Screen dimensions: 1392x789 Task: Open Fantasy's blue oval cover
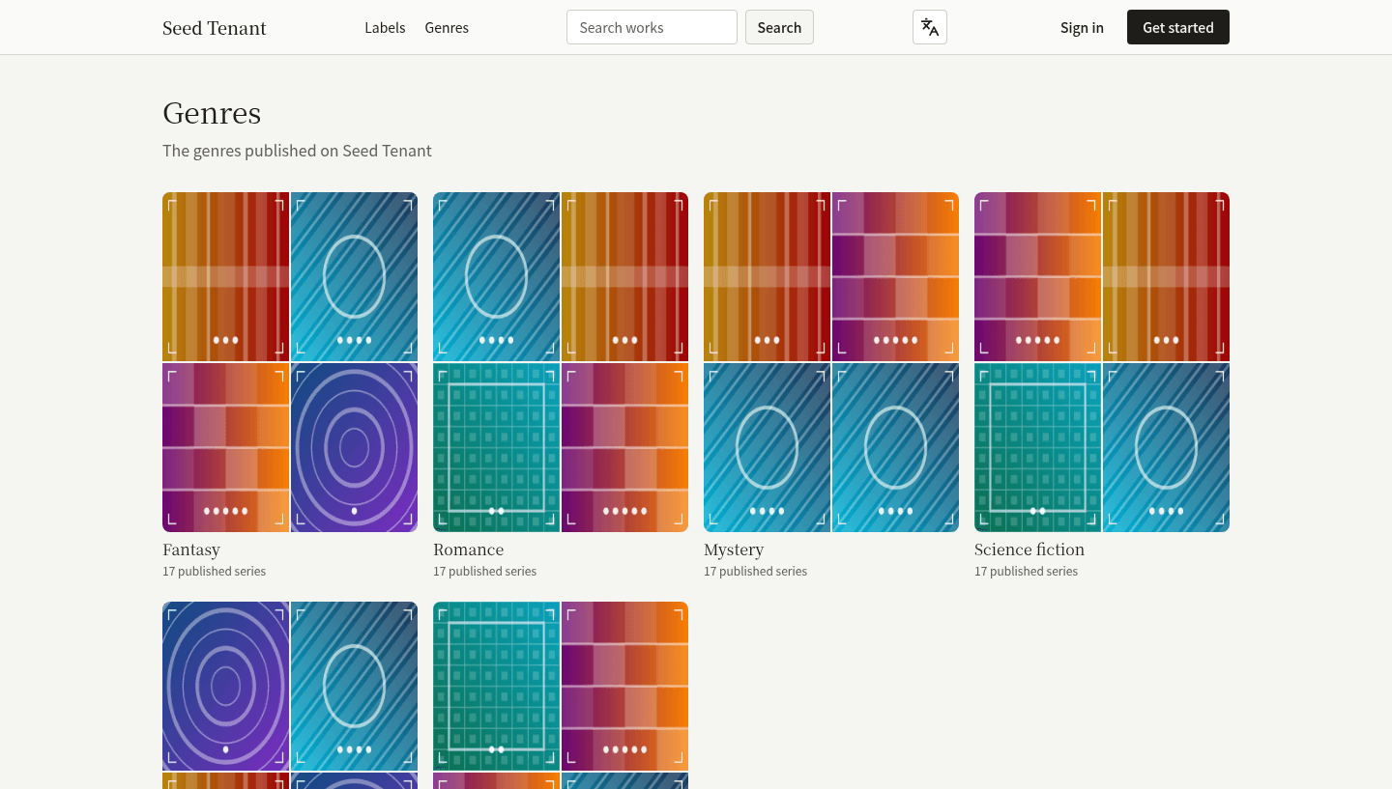tap(354, 276)
